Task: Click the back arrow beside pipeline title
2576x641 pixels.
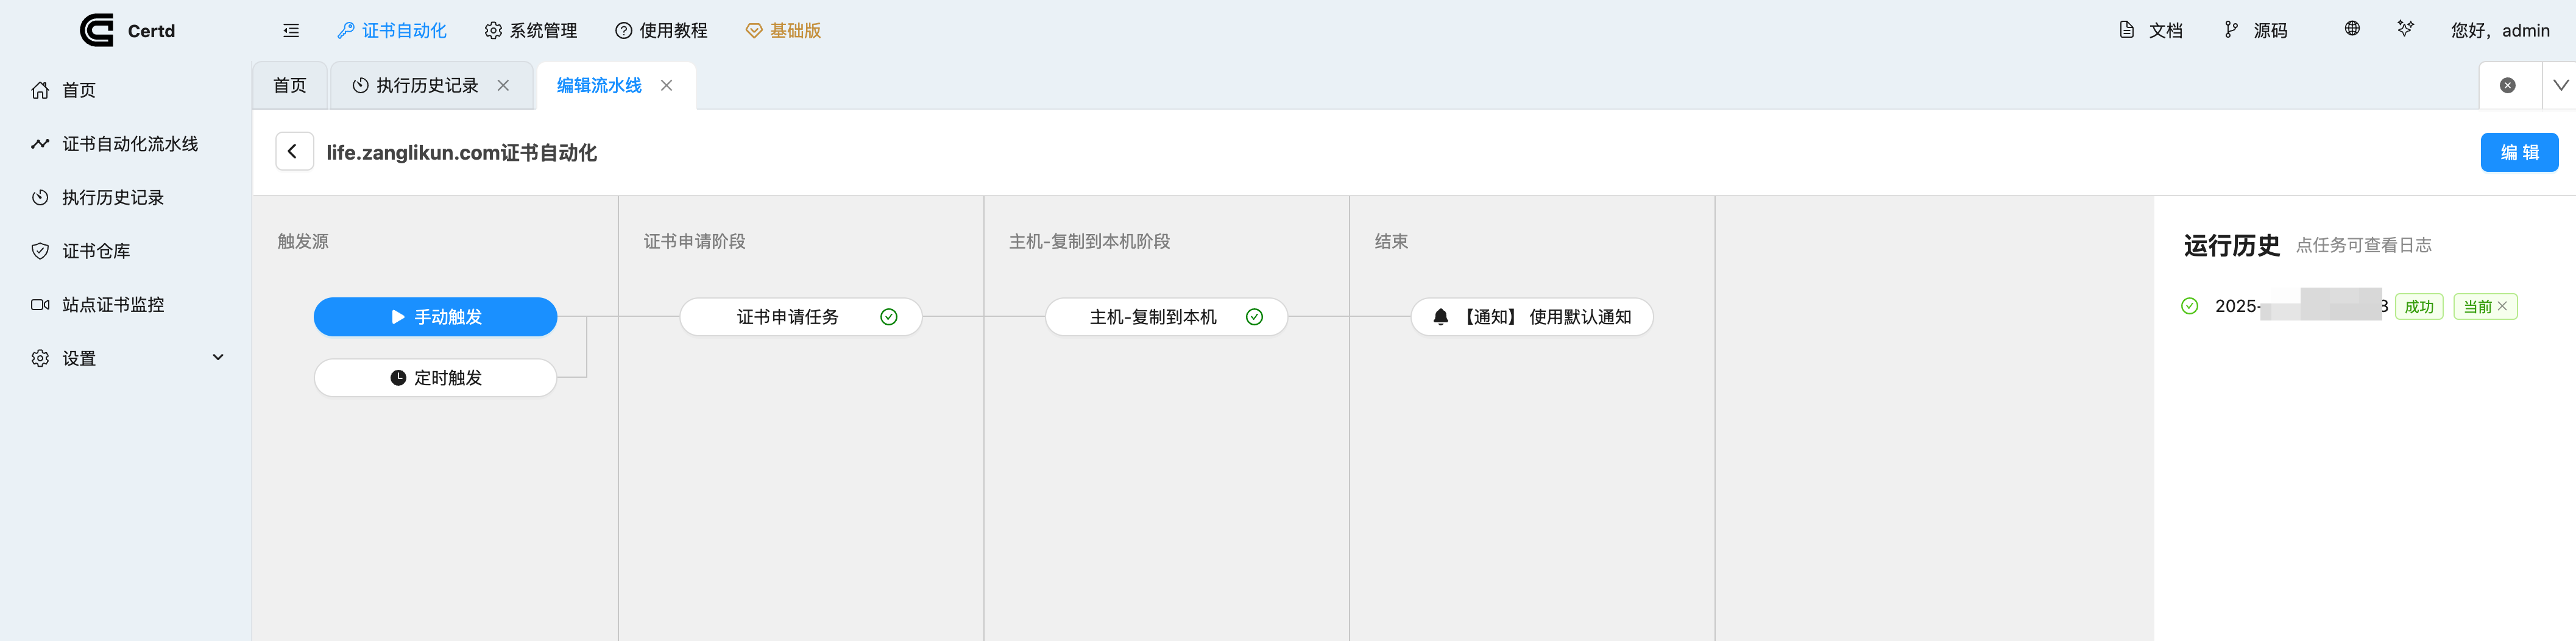Action: click(x=293, y=152)
